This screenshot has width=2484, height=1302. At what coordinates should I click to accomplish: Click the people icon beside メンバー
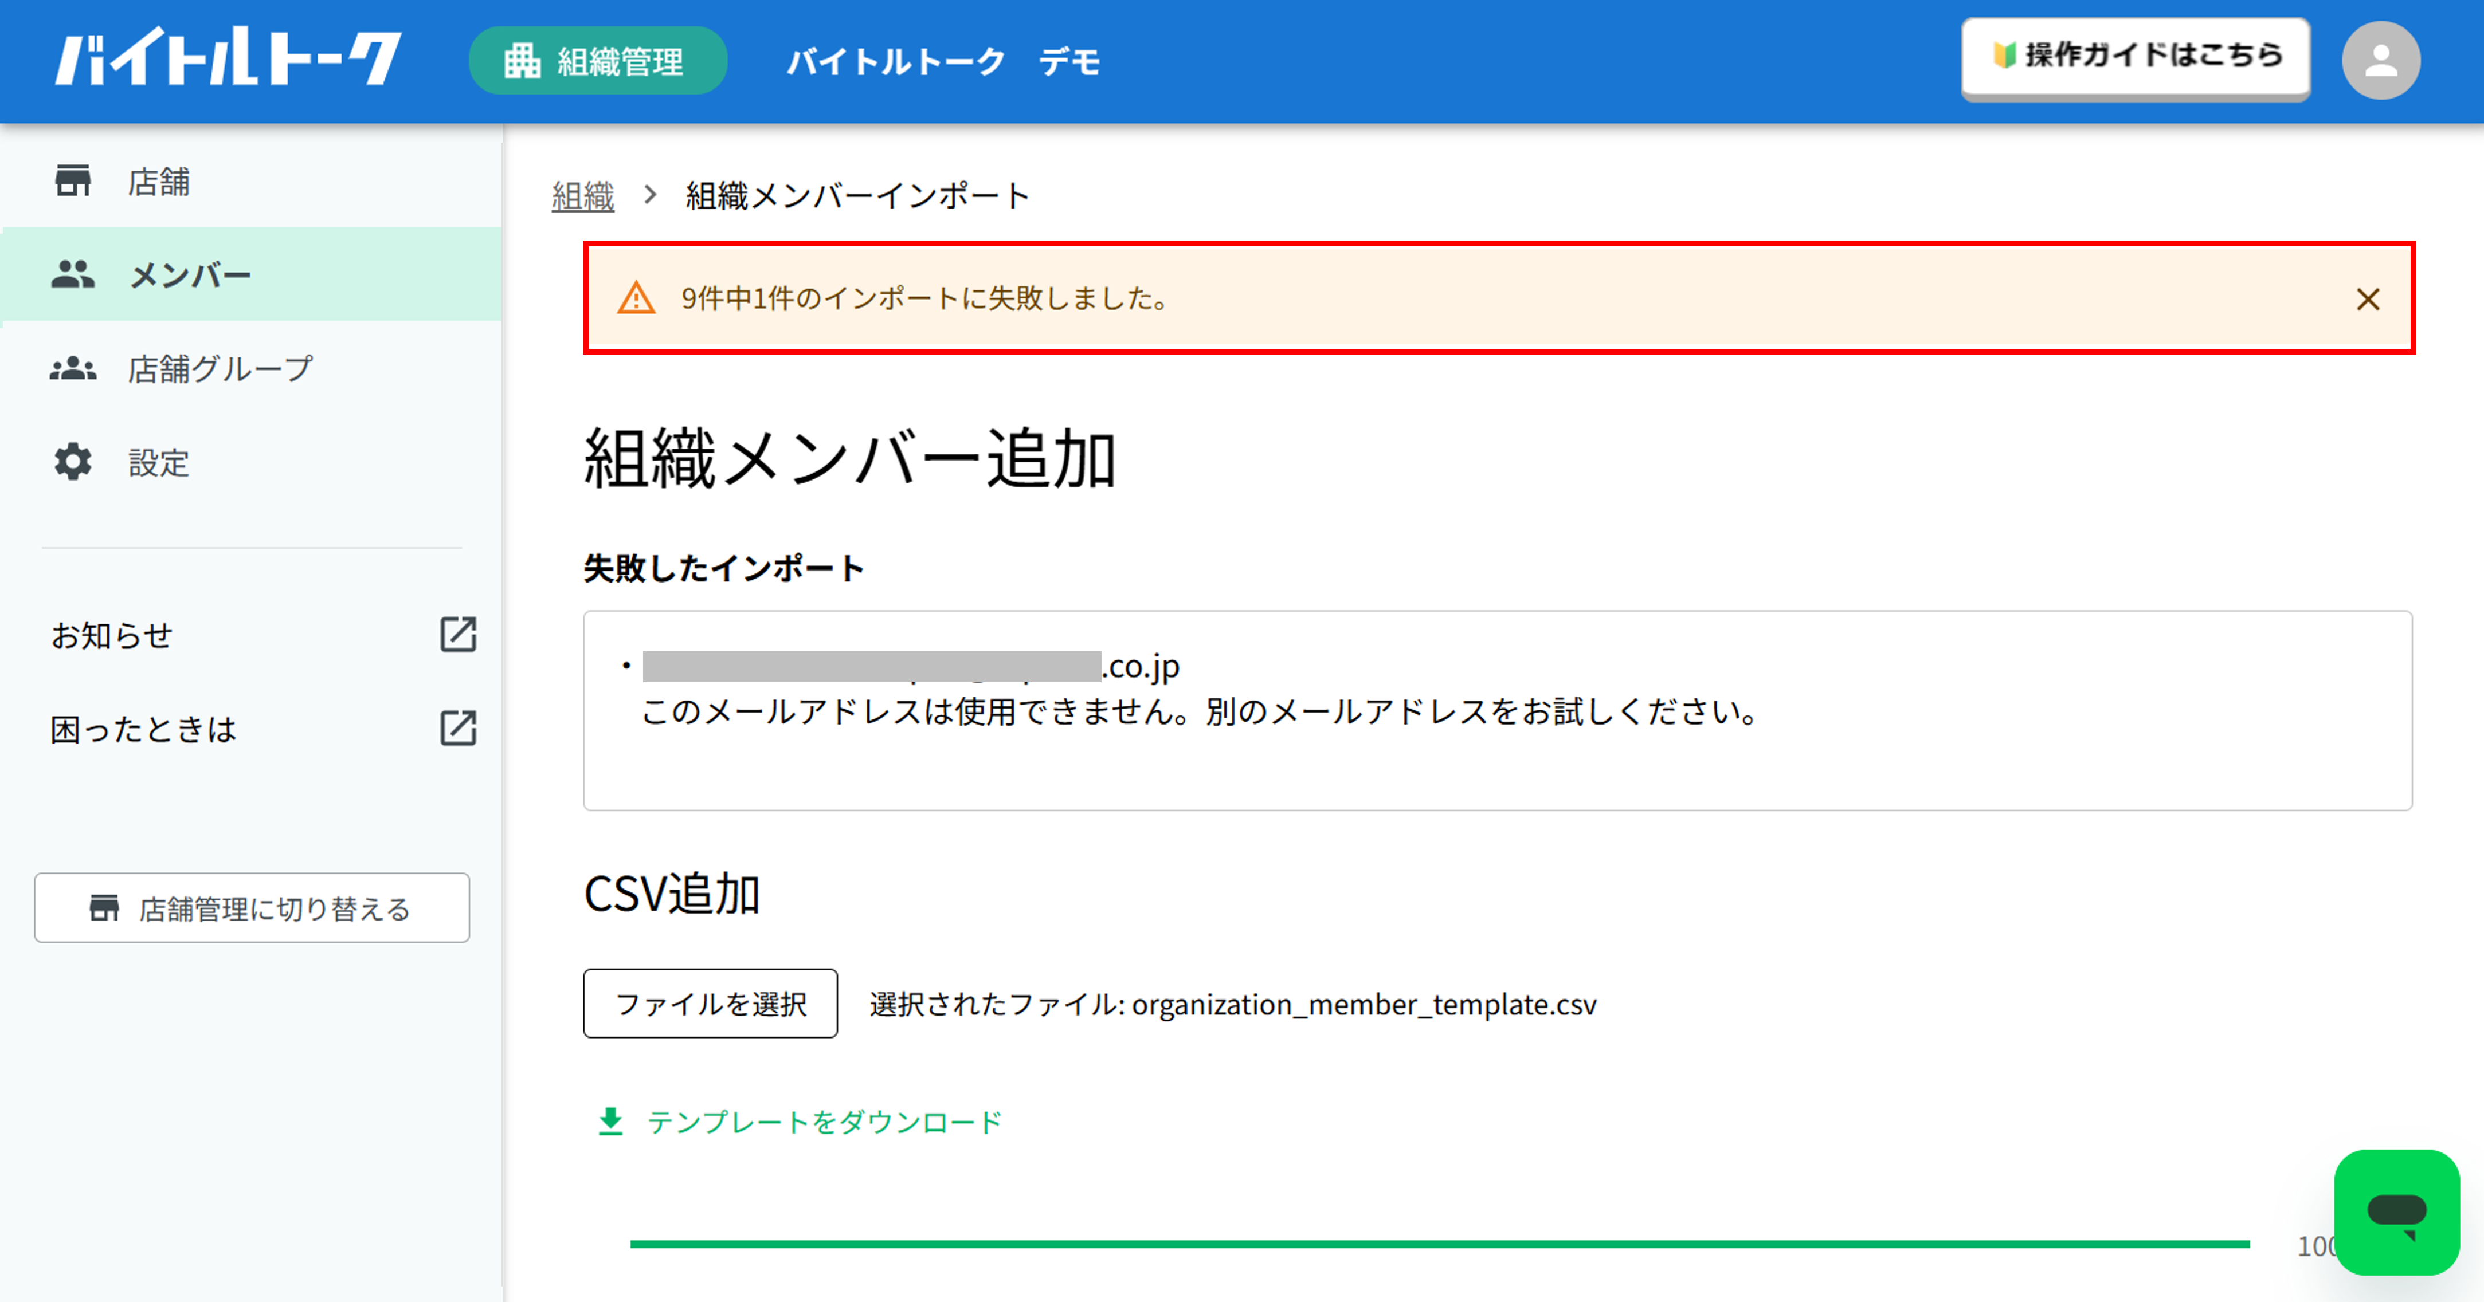(x=73, y=275)
